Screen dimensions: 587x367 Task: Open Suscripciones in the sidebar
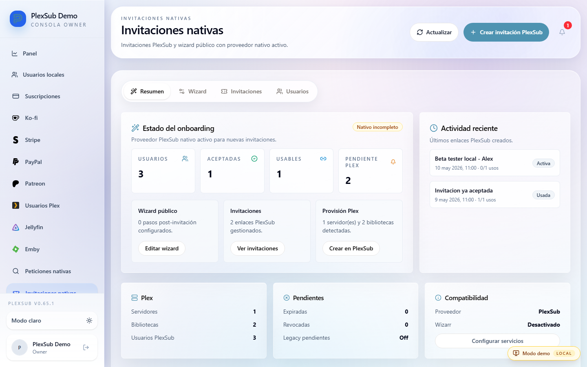(x=52, y=96)
